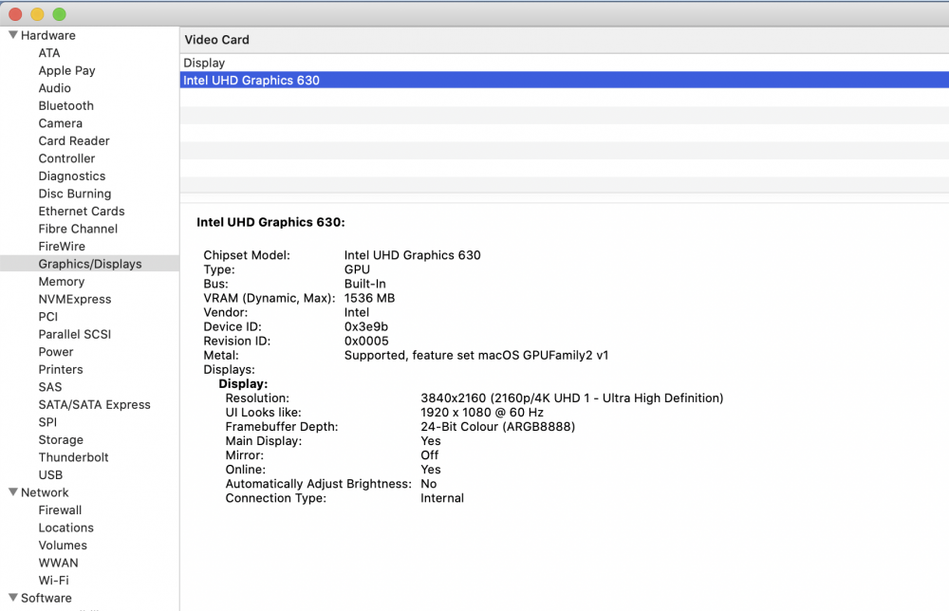Viewport: 949px width, 611px height.
Task: Open the SAS entry
Action: (50, 386)
